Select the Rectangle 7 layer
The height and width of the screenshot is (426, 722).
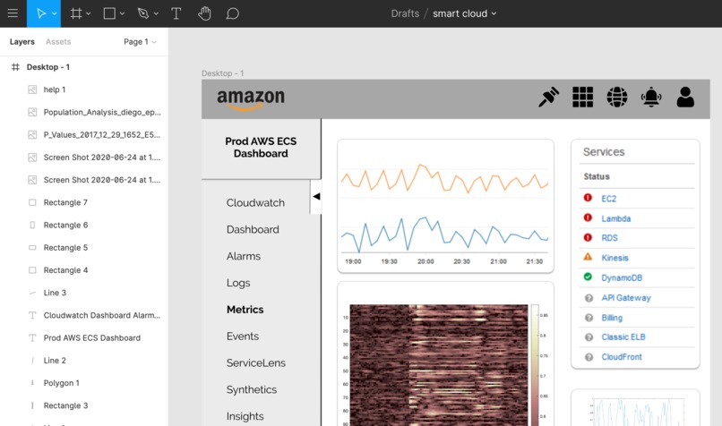pyautogui.click(x=84, y=202)
